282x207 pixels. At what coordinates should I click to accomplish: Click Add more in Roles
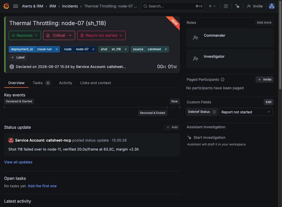[x=264, y=22]
